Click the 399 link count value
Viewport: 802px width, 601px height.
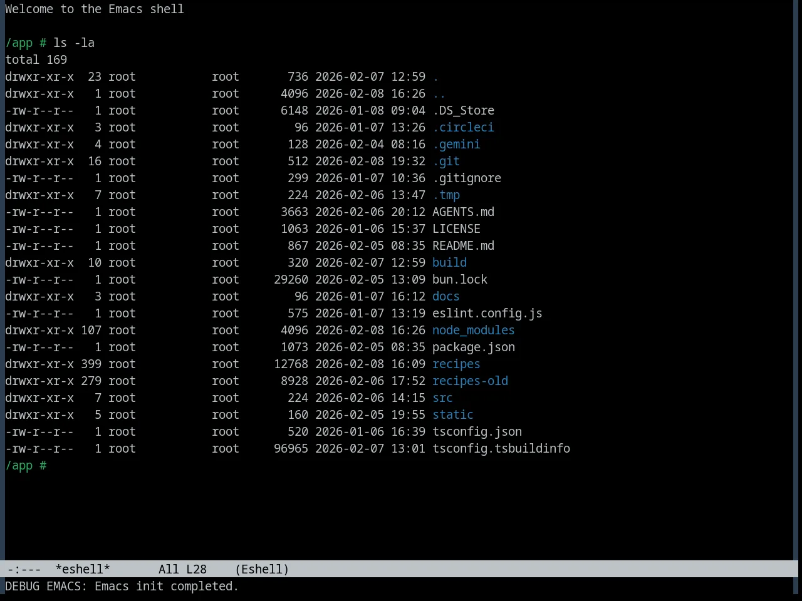[x=91, y=364]
